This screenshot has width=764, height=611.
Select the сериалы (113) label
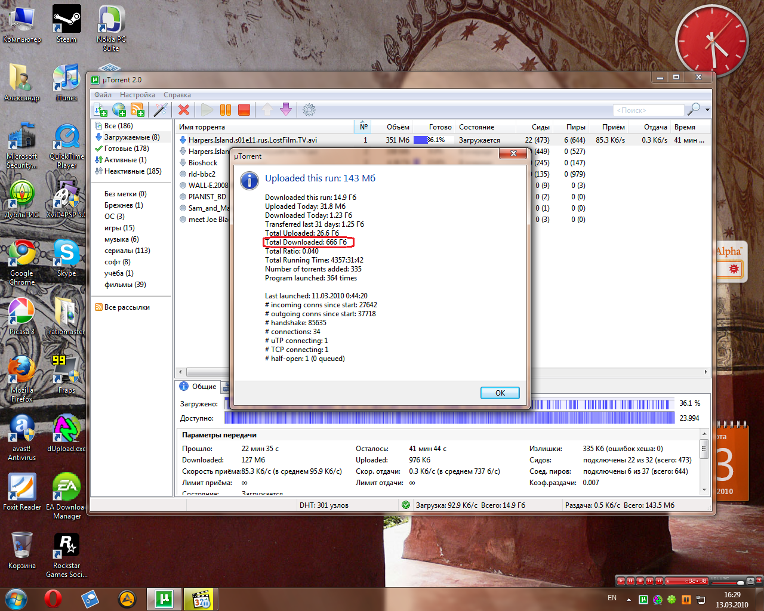(127, 251)
